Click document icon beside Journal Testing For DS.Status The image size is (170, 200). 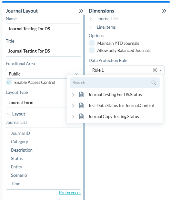81,95
